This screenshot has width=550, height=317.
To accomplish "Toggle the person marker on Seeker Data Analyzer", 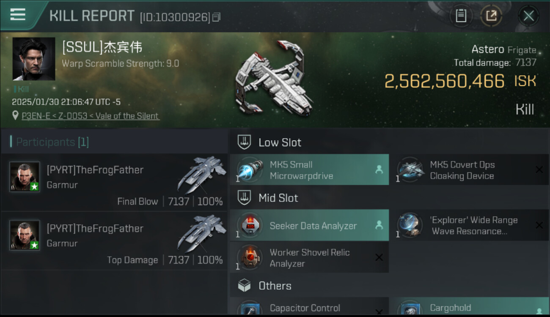I will [x=379, y=225].
